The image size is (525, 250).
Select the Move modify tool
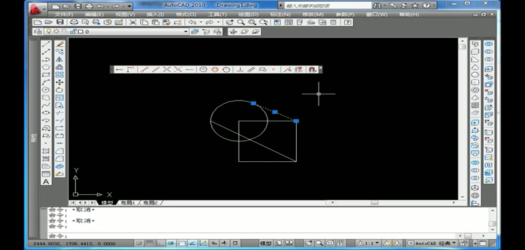click(x=59, y=82)
